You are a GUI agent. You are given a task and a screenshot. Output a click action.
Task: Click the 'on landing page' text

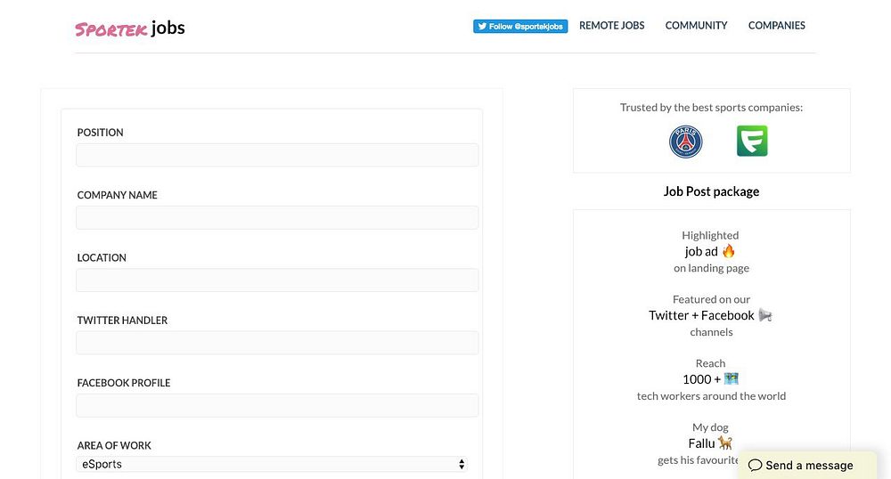(711, 268)
